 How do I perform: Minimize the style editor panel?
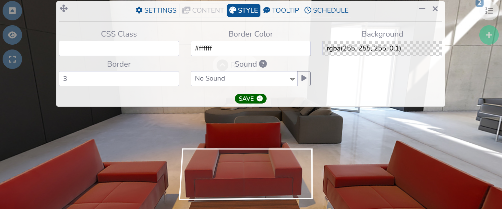pyautogui.click(x=422, y=9)
